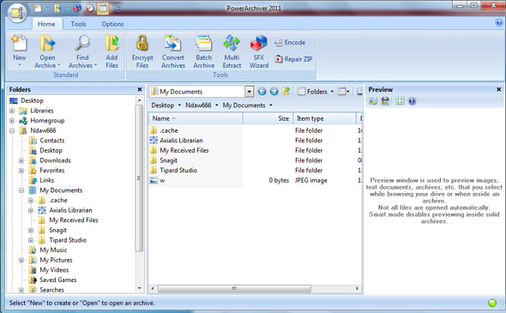The width and height of the screenshot is (506, 313).
Task: Click green status indicator in status bar
Action: click(492, 303)
